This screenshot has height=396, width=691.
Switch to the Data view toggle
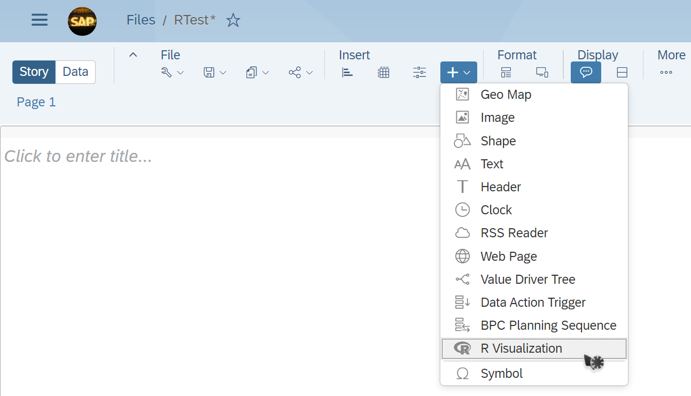pos(75,72)
